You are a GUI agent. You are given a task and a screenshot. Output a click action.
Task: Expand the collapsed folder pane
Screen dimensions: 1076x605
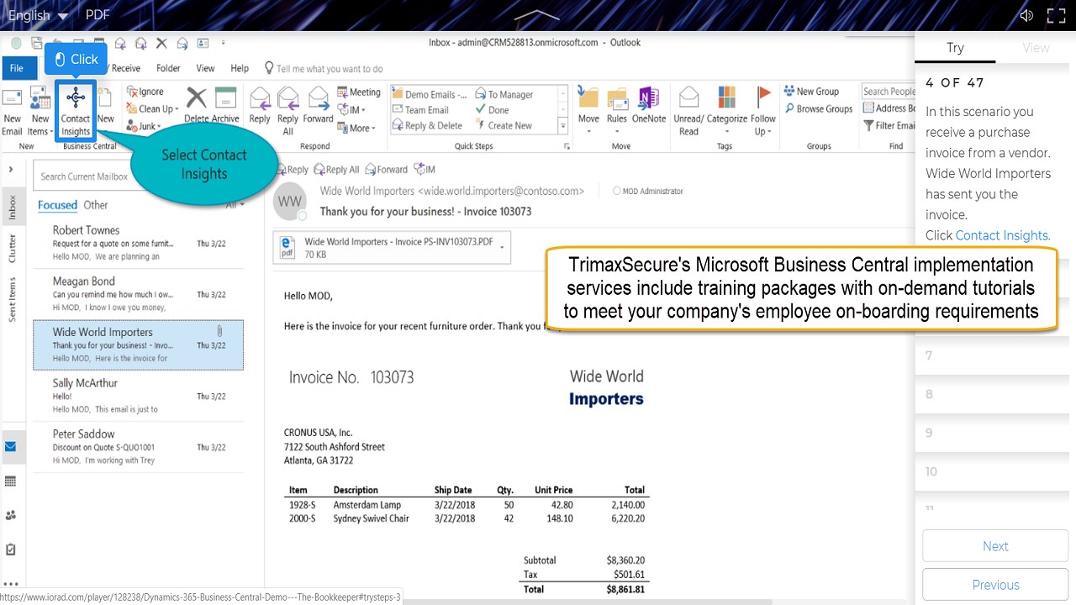pos(11,170)
